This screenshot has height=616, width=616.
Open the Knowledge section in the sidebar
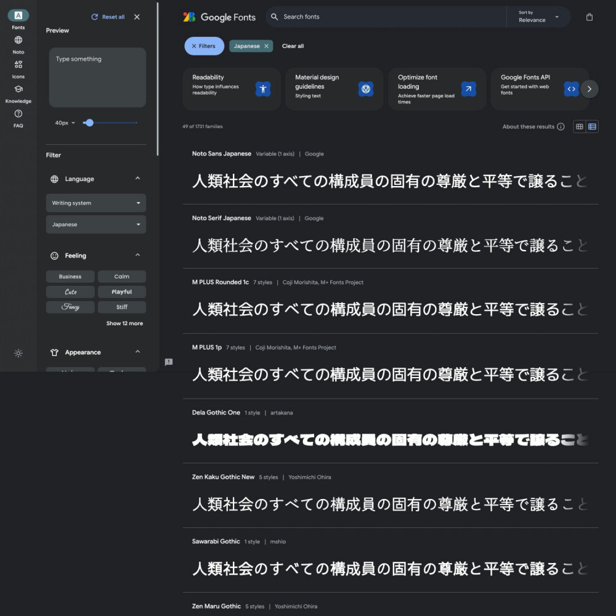[18, 92]
